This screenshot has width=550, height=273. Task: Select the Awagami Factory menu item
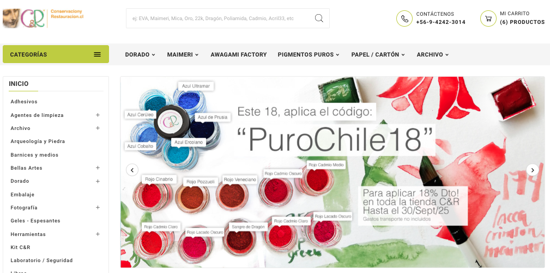pyautogui.click(x=239, y=54)
